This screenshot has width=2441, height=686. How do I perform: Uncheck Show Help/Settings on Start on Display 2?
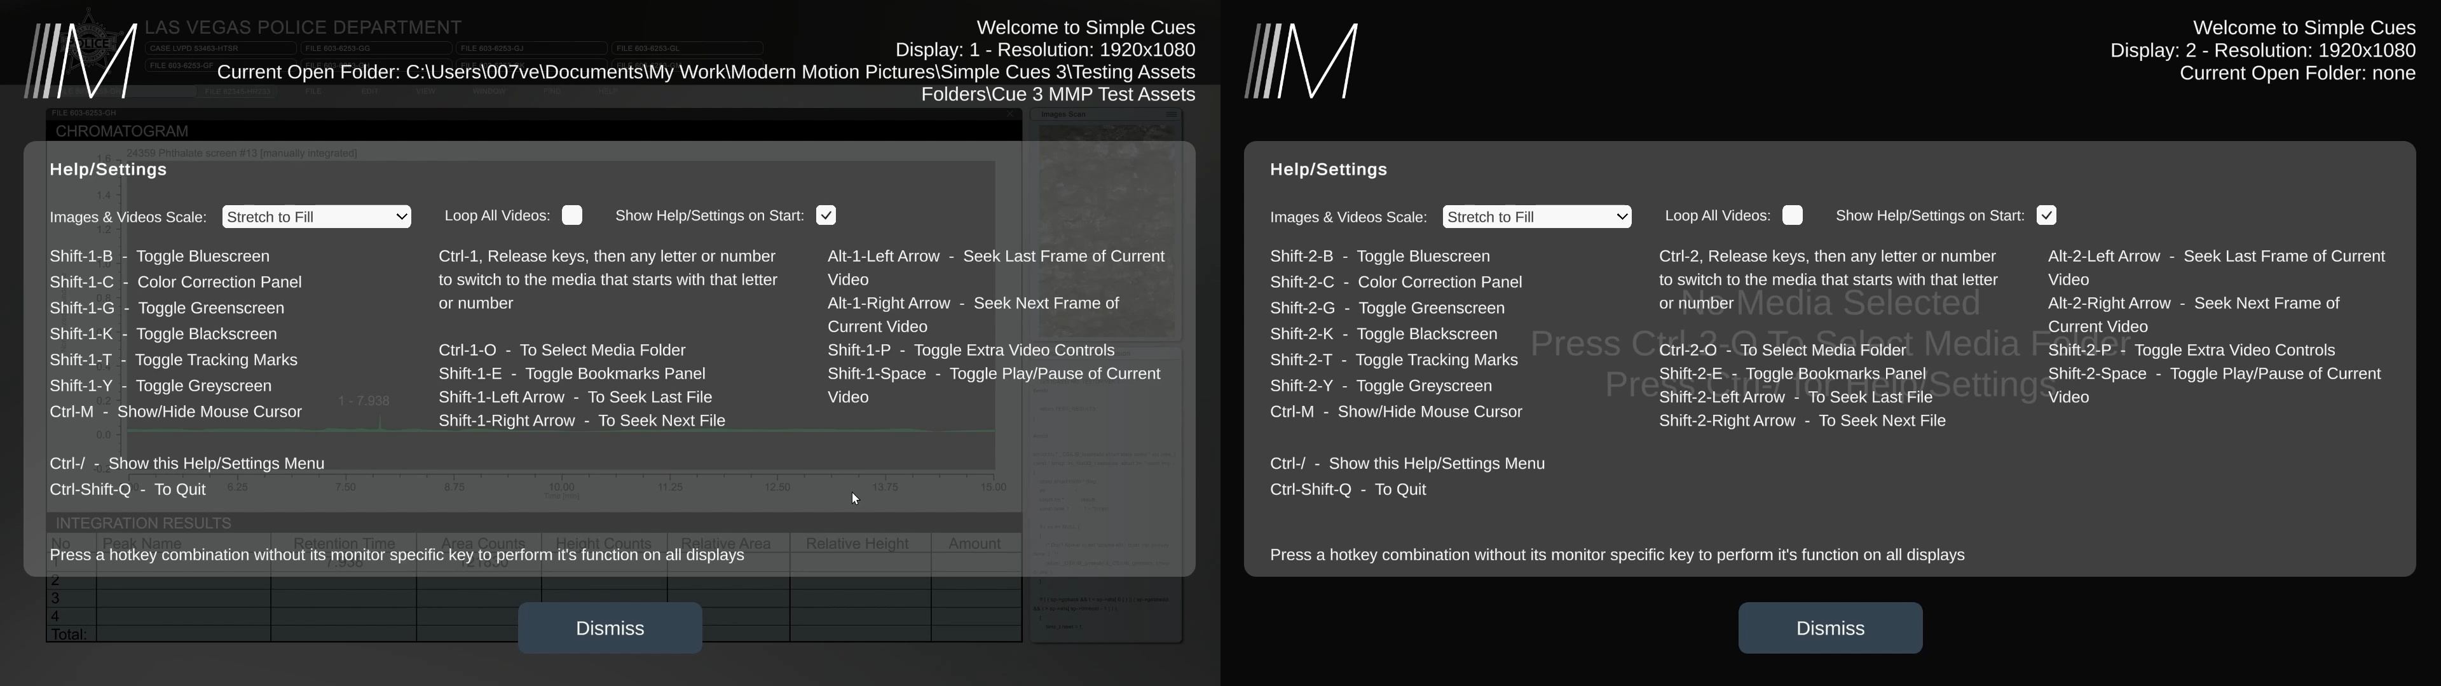pos(2047,215)
